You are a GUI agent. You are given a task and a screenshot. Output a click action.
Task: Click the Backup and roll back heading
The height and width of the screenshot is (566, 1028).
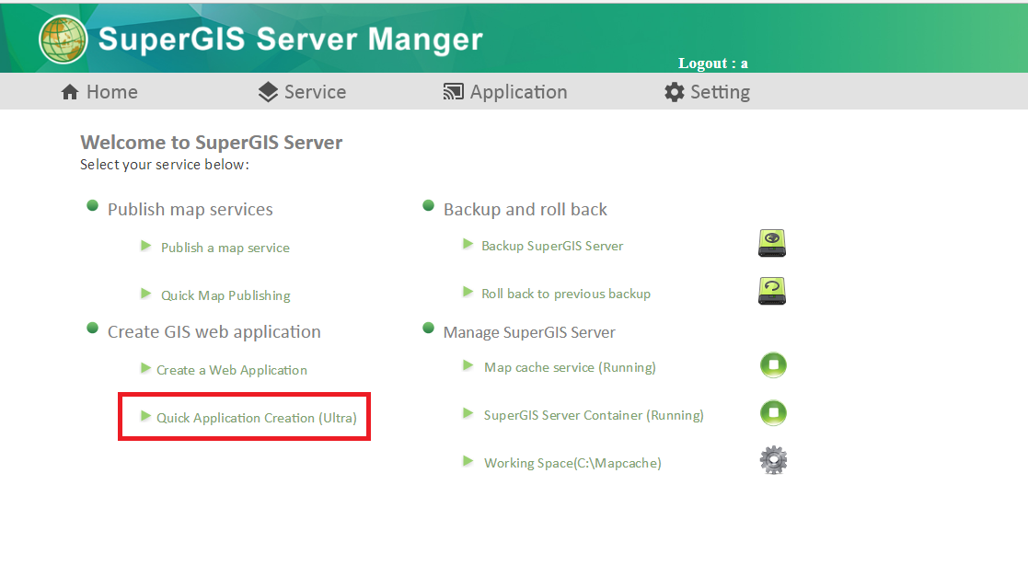[x=526, y=210]
